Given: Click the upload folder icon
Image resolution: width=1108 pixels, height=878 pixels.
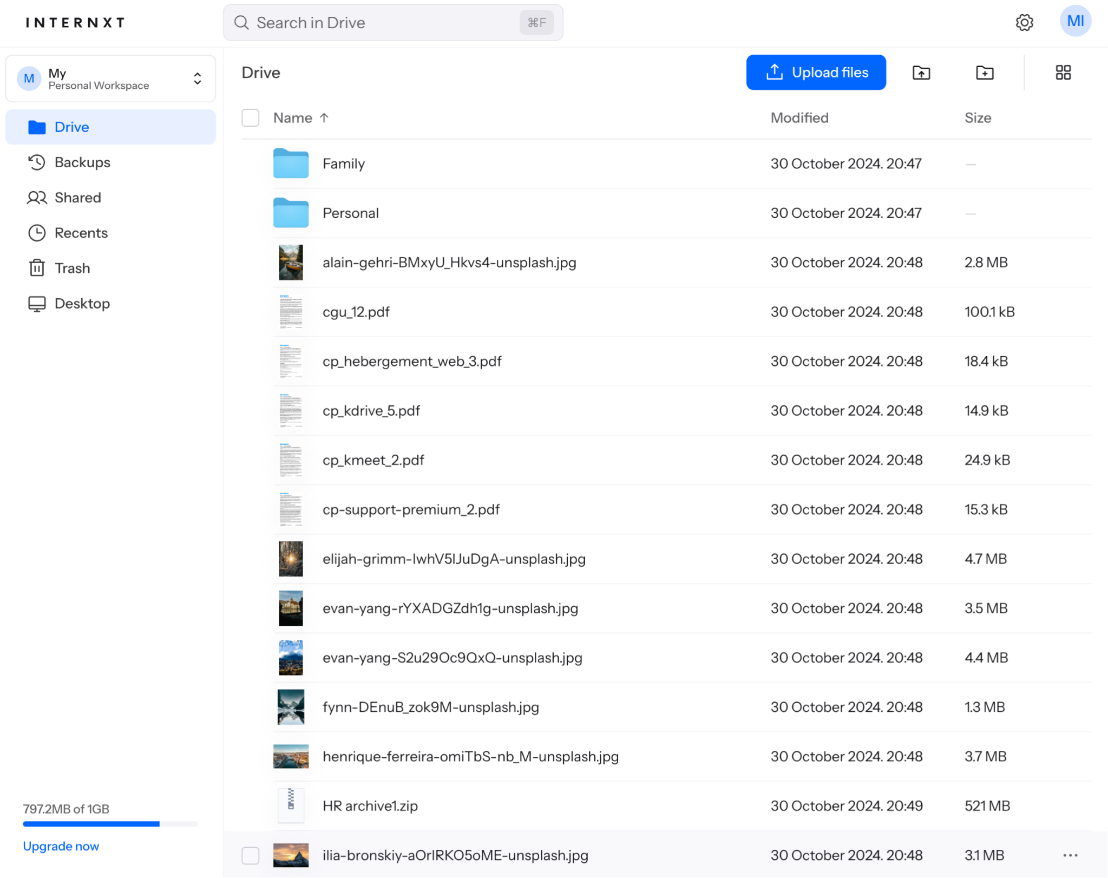Looking at the screenshot, I should tap(921, 73).
